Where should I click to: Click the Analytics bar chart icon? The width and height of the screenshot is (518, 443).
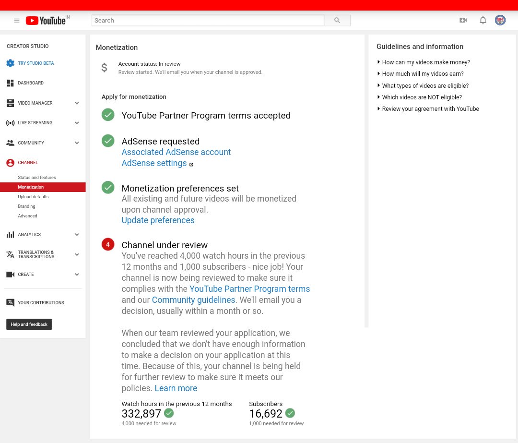[x=10, y=235]
